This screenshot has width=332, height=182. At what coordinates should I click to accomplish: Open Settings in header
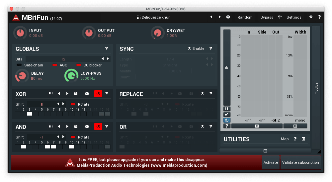(294, 17)
